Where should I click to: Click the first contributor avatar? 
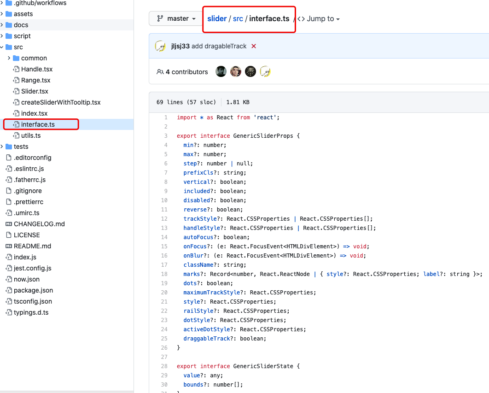[221, 71]
